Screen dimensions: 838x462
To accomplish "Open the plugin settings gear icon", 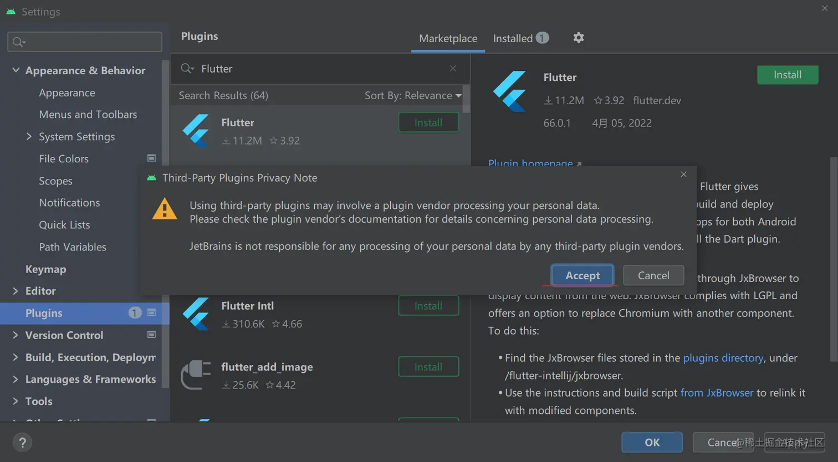I will [578, 38].
